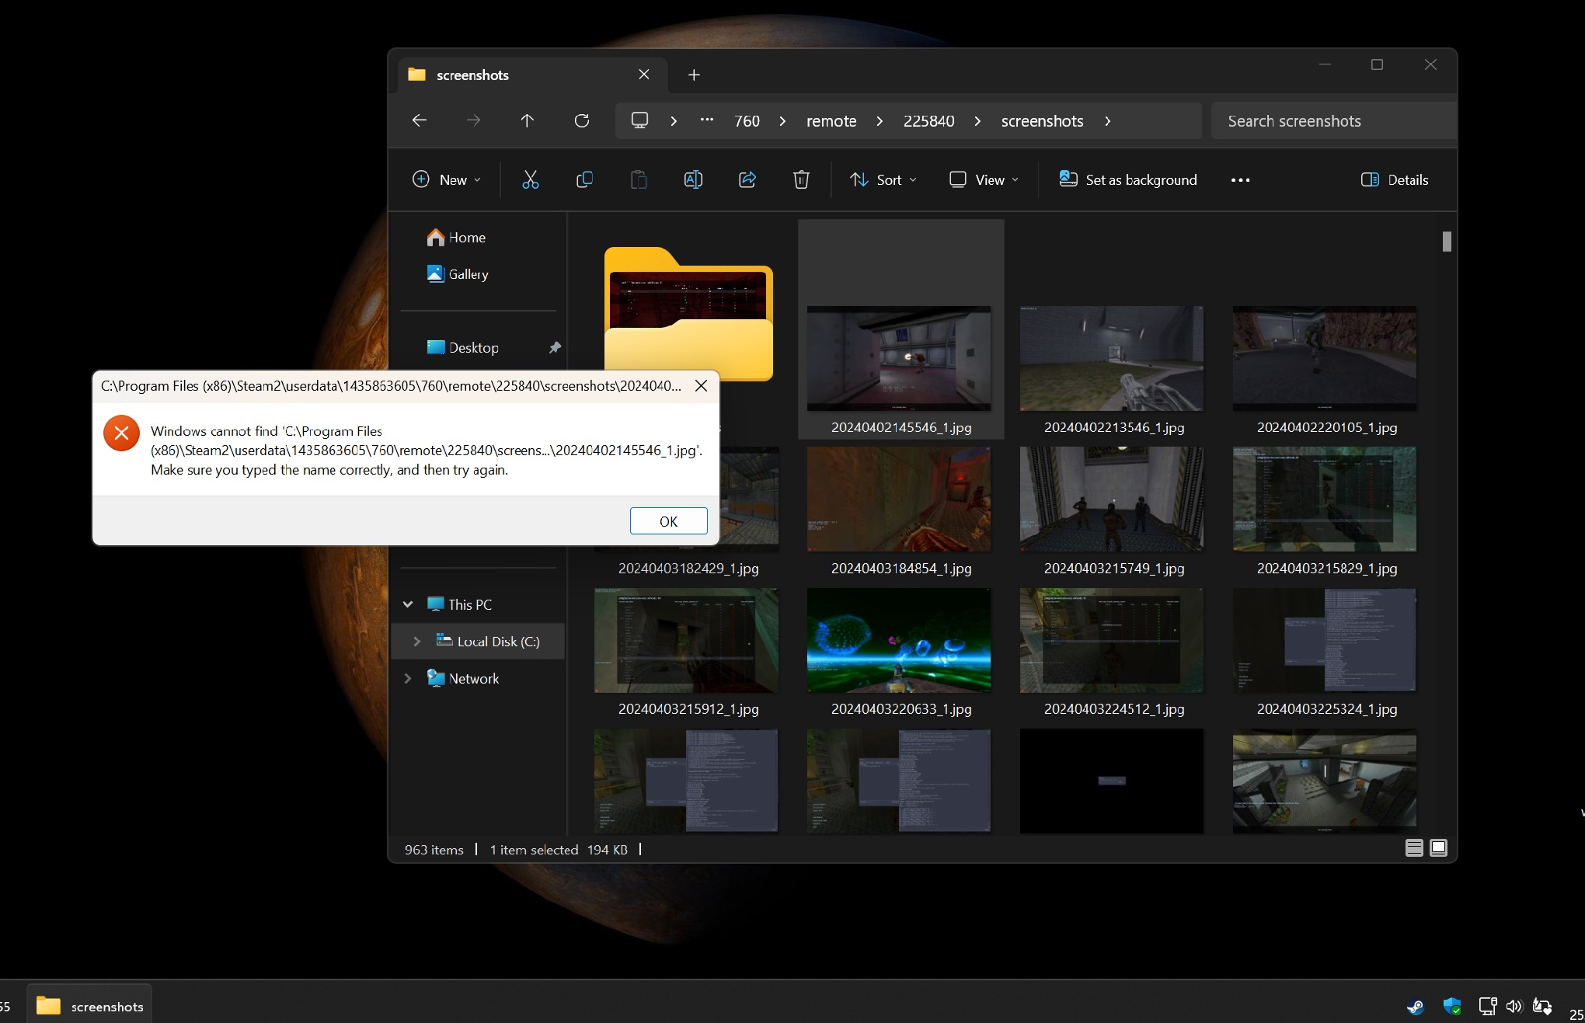Image resolution: width=1585 pixels, height=1023 pixels.
Task: Toggle the Details pane
Action: pyautogui.click(x=1395, y=180)
